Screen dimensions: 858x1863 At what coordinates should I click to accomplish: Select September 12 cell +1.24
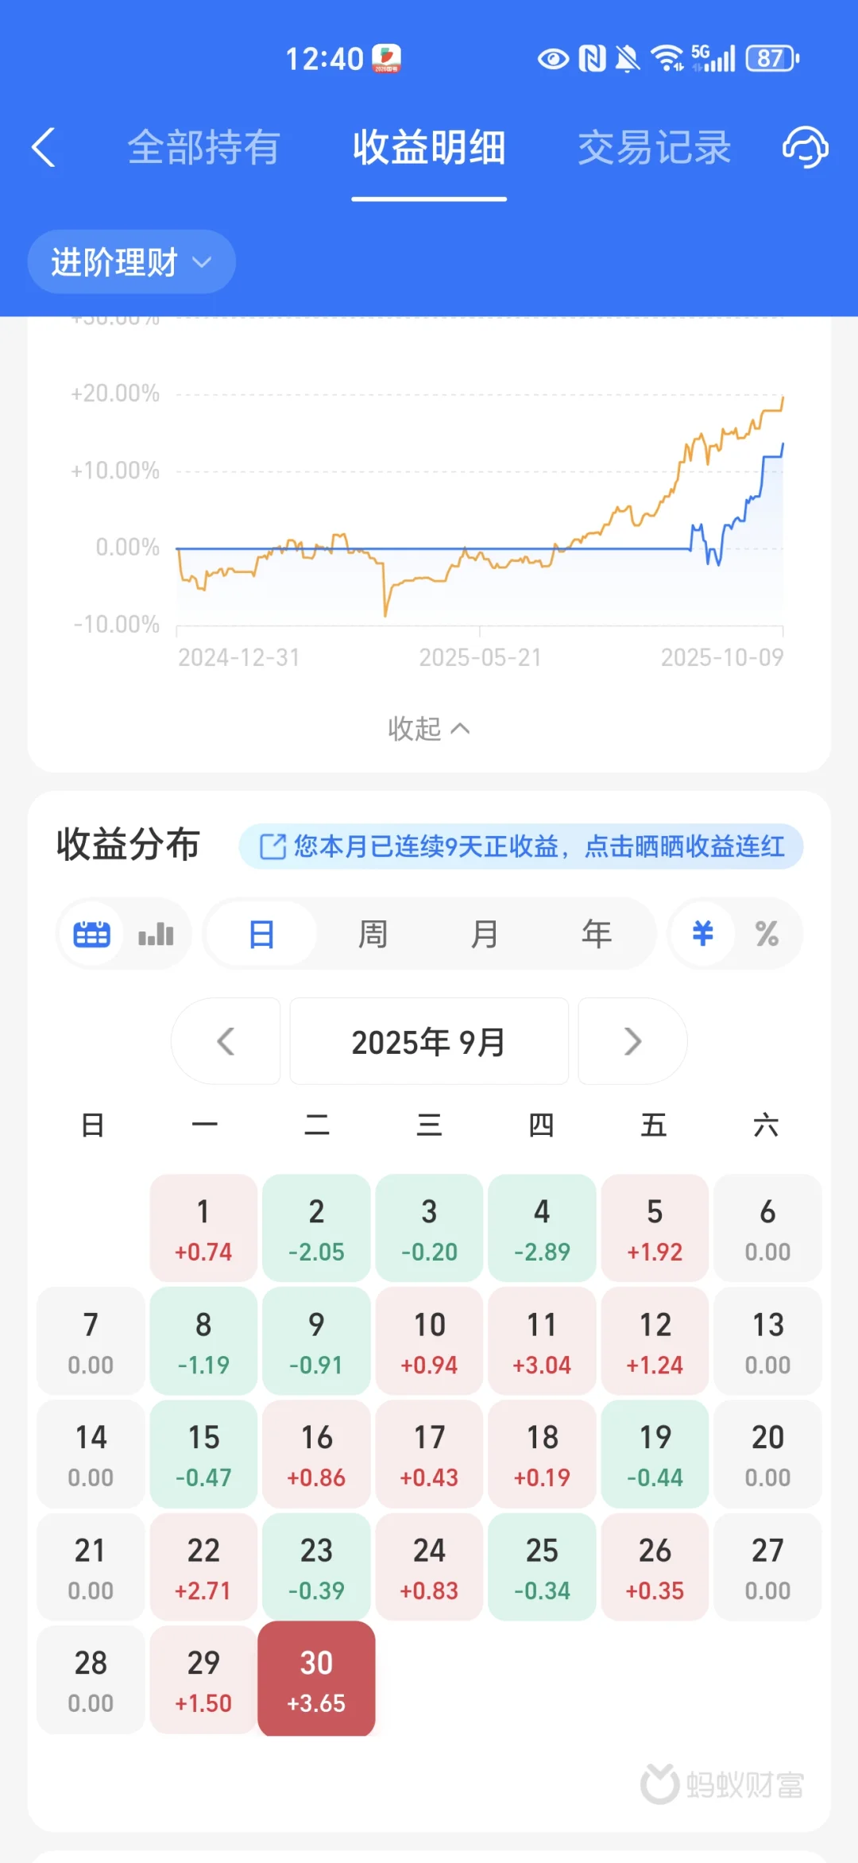(x=655, y=1341)
